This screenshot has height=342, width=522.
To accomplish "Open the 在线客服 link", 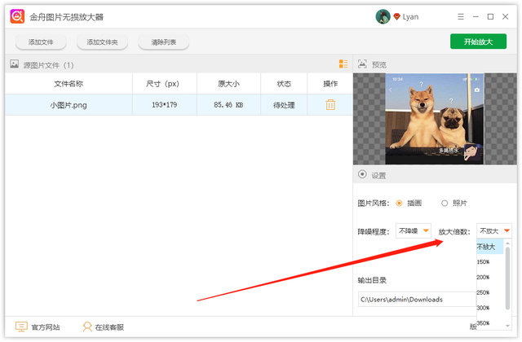I will tap(109, 327).
